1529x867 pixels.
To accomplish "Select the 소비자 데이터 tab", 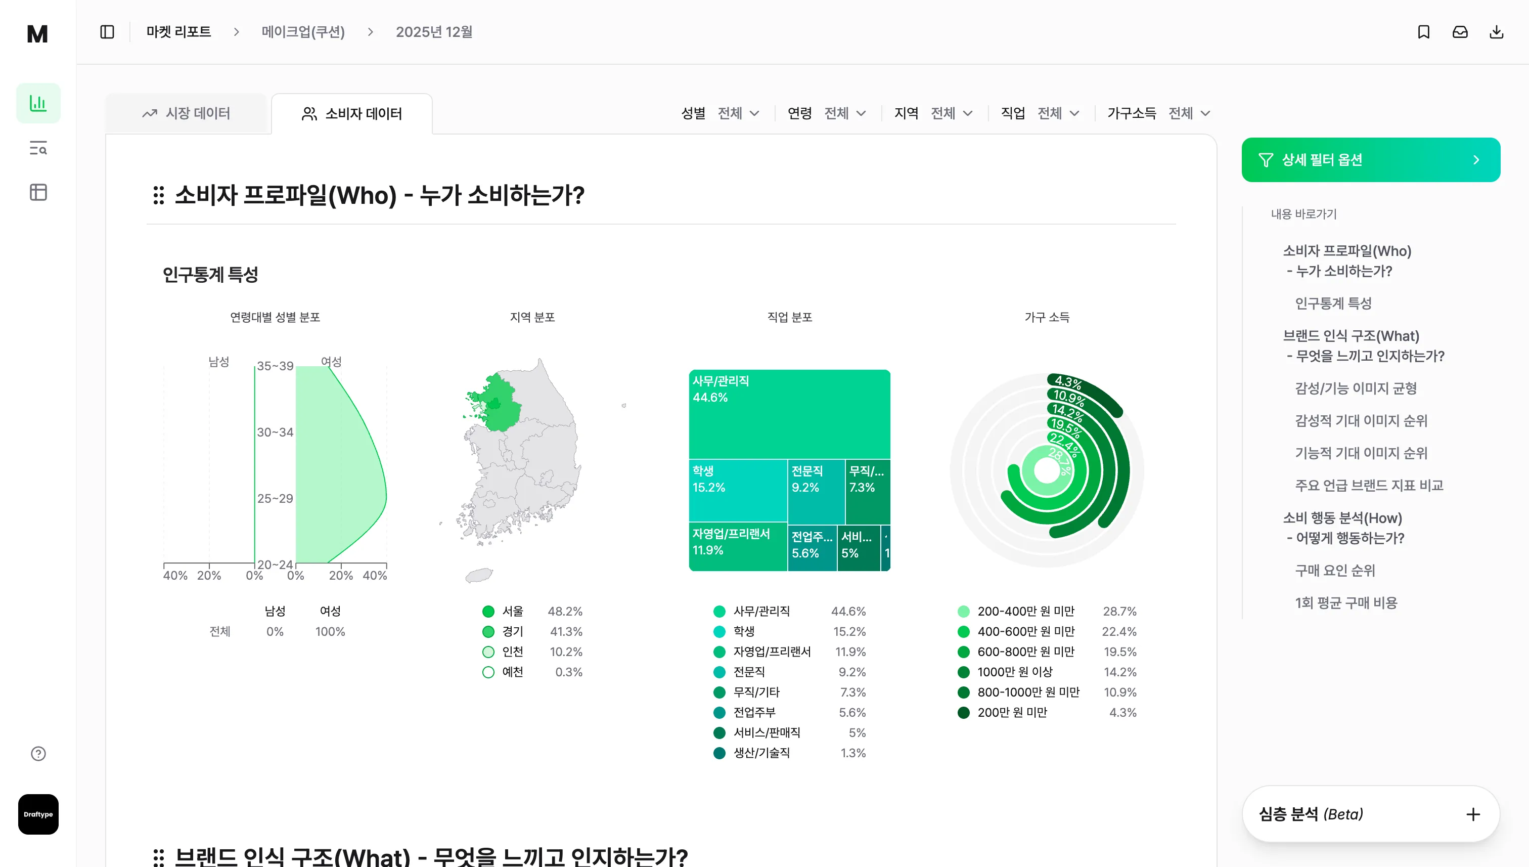I will (x=352, y=113).
